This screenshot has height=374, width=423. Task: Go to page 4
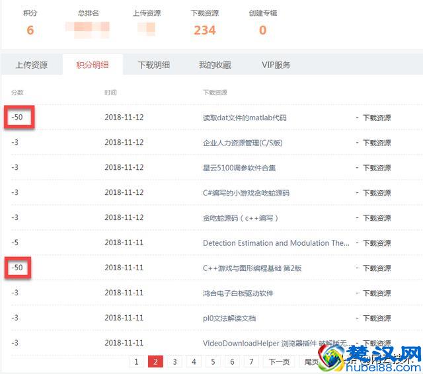[x=194, y=361]
